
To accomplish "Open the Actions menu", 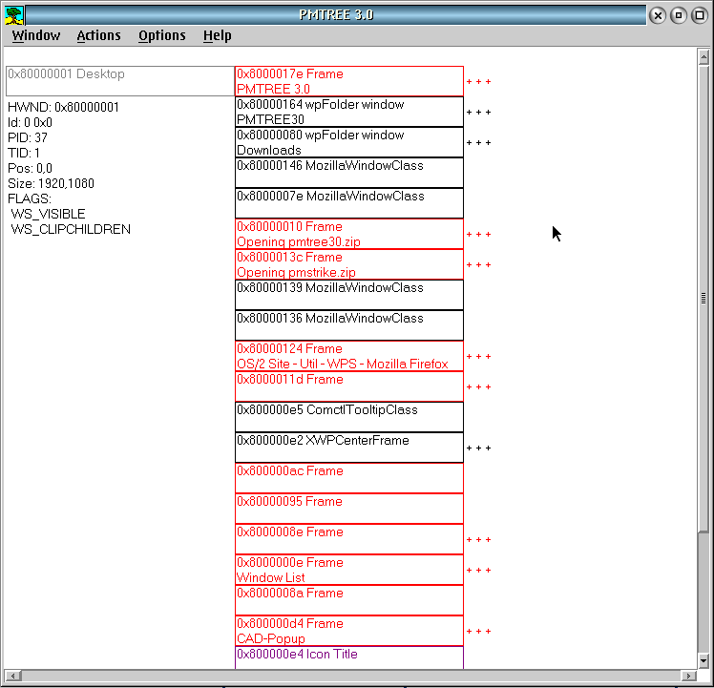I will (x=99, y=35).
